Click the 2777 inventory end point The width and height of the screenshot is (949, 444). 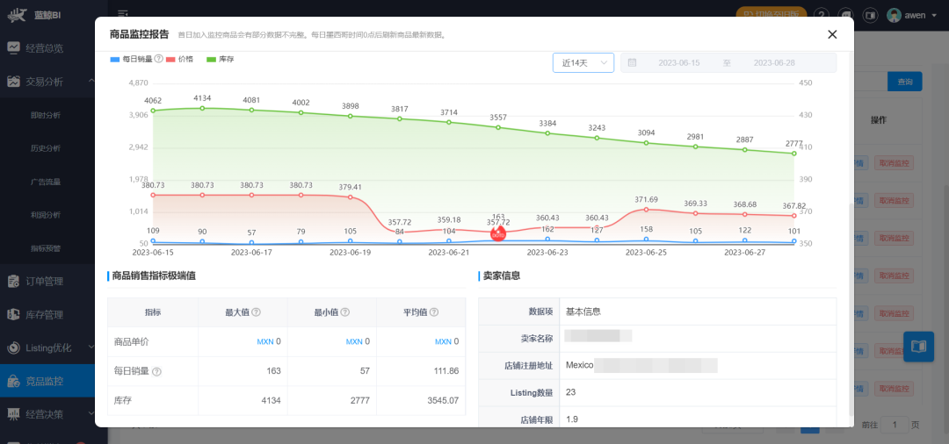coord(794,154)
